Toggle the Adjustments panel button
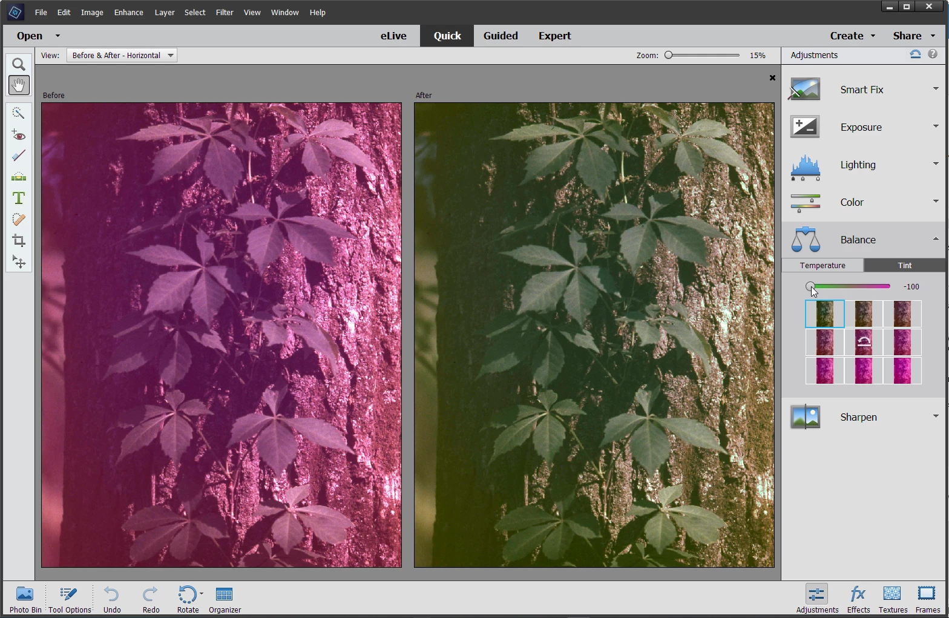This screenshot has height=618, width=949. 817,599
